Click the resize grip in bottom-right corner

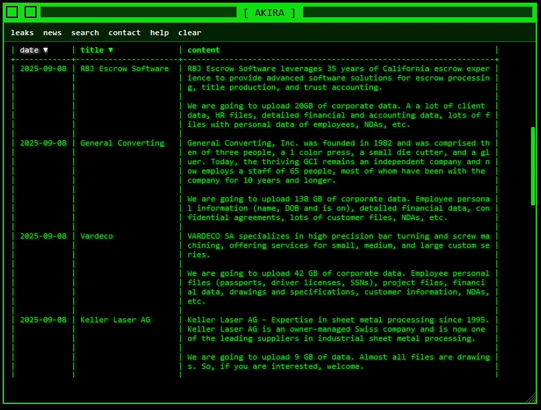[x=530, y=398]
